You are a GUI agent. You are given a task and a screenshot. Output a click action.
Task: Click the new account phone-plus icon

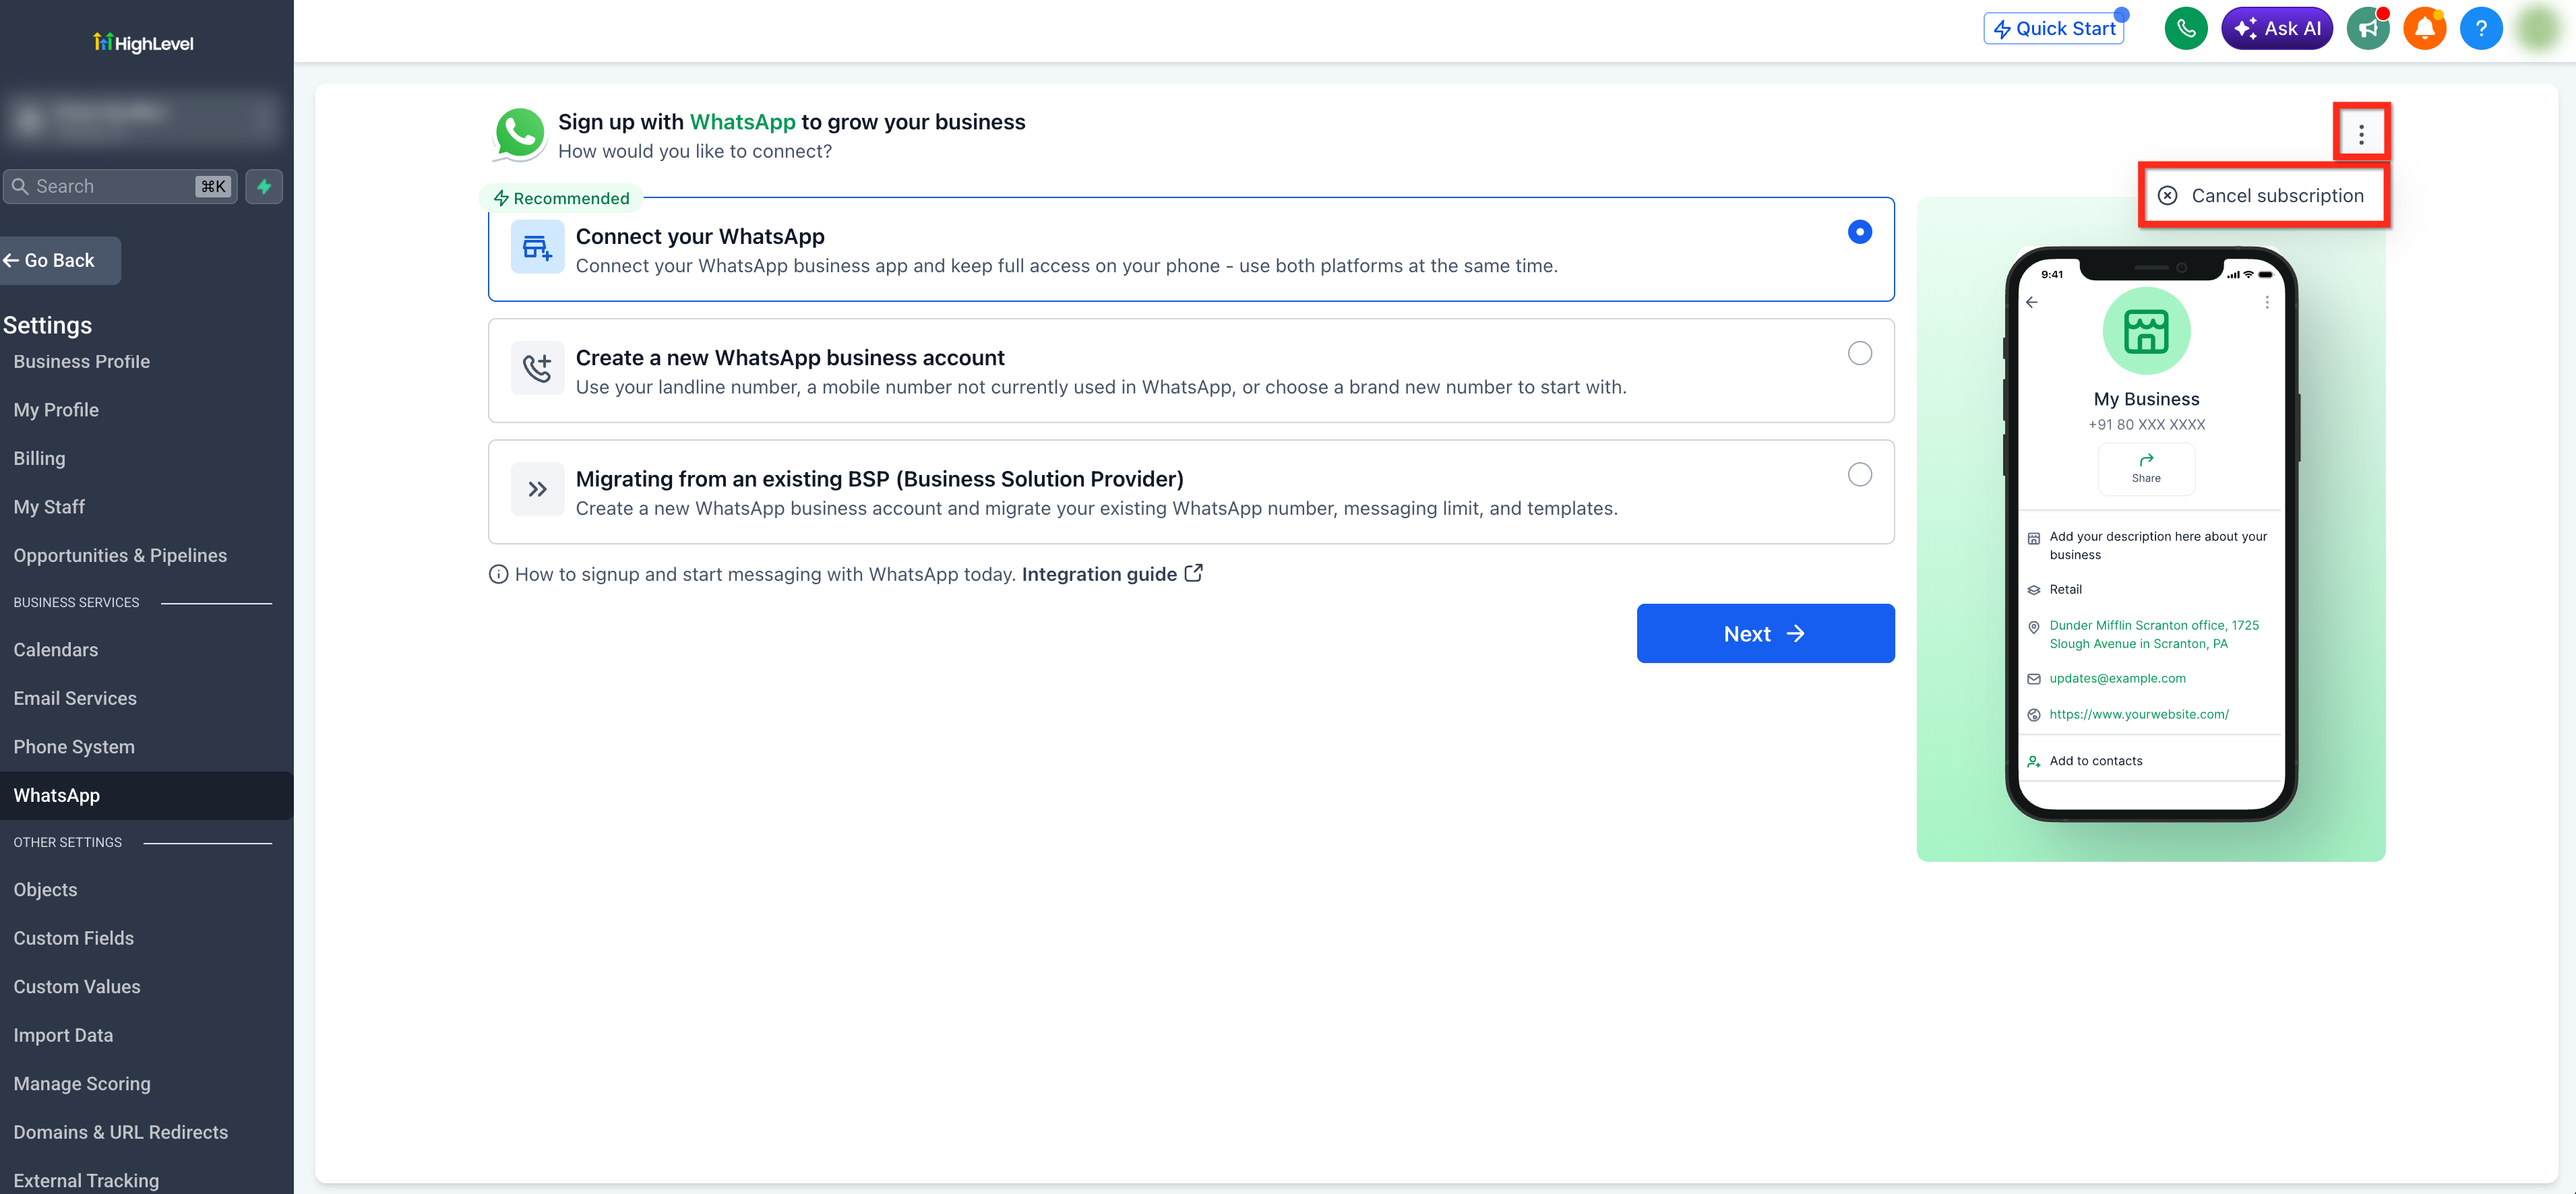pos(537,368)
